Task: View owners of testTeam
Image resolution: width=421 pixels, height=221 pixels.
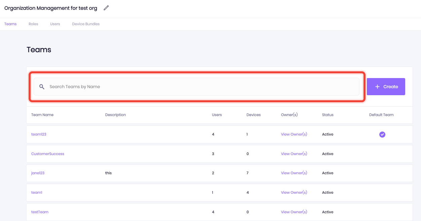Action: (x=294, y=212)
